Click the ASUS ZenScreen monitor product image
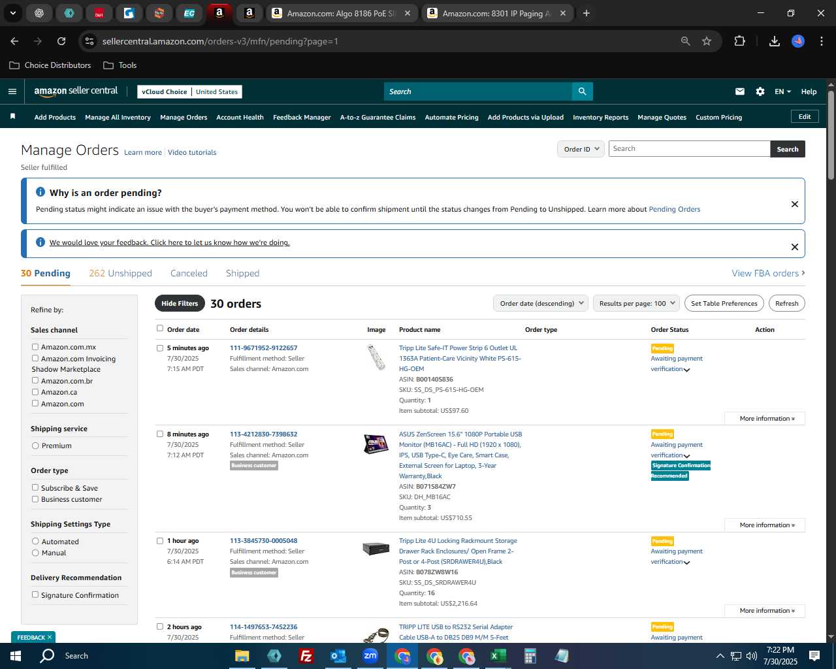The height and width of the screenshot is (669, 836). click(376, 444)
